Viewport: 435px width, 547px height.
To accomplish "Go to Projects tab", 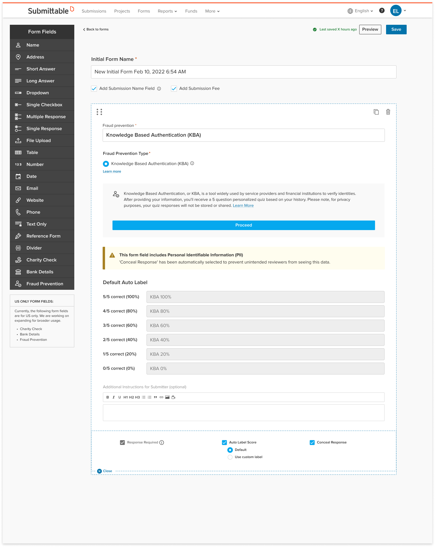I will [x=122, y=11].
